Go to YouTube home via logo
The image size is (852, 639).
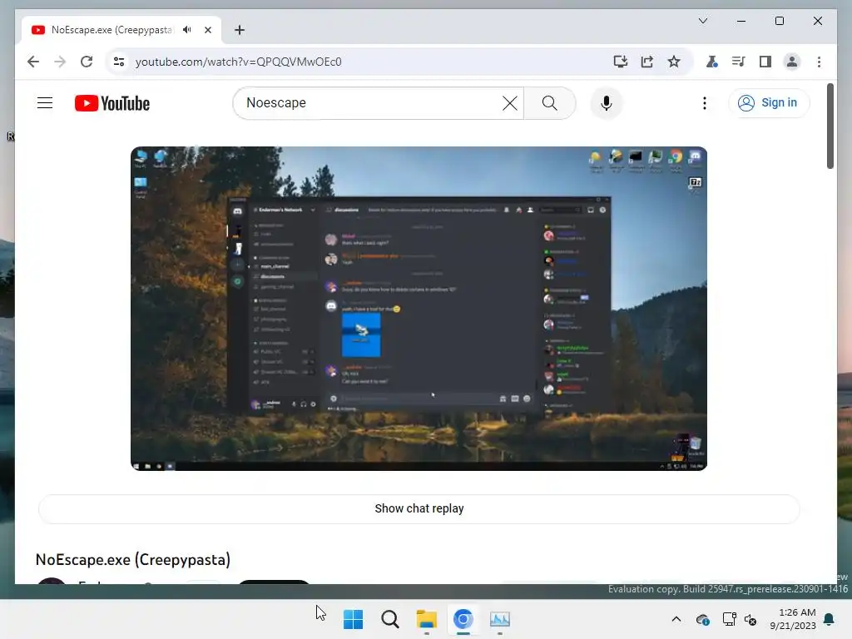point(112,103)
